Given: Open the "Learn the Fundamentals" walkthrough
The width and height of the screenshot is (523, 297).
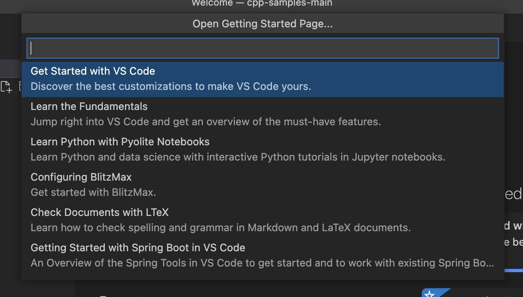Looking at the screenshot, I should tap(89, 106).
